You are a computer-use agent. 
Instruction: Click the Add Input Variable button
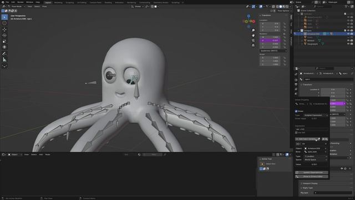[306, 139]
